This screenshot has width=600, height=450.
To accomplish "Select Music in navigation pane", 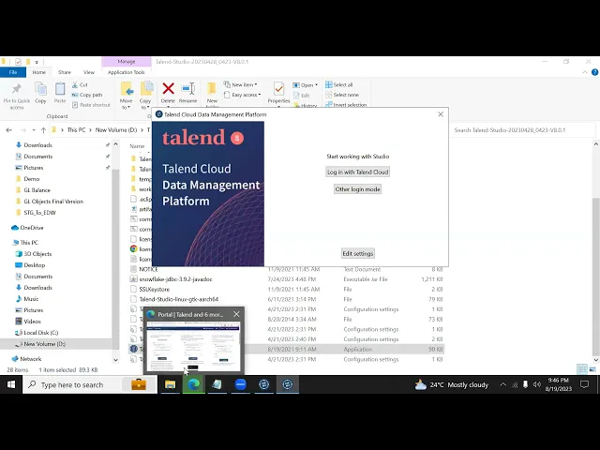I will coord(31,299).
